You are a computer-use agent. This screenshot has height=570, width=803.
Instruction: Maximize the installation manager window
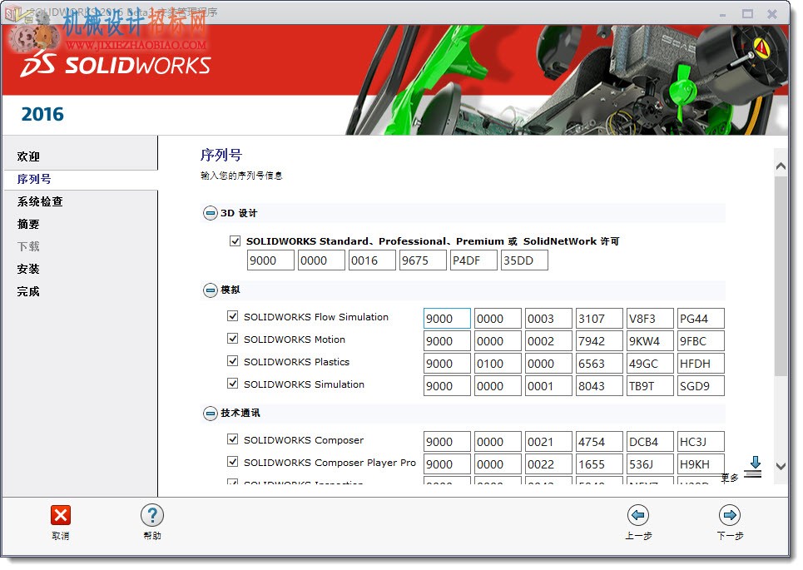point(747,14)
